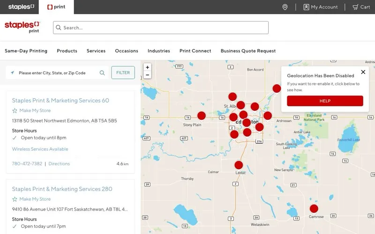Open the FILTER options
375x234 pixels.
tap(123, 73)
